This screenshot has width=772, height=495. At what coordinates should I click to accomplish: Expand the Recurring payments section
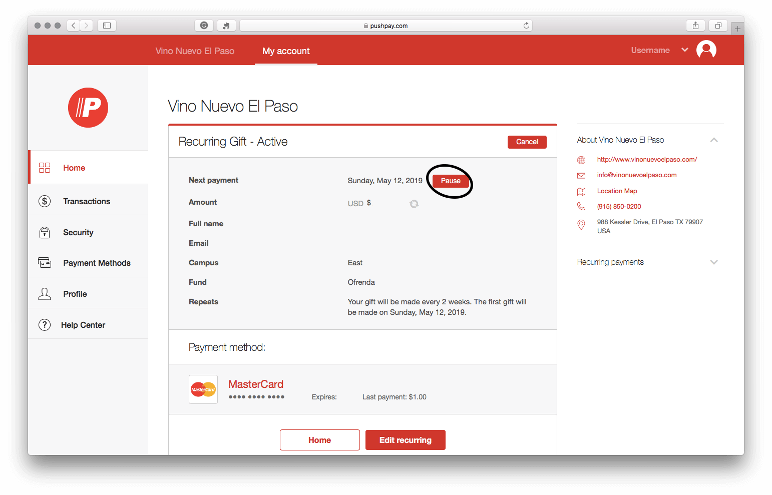tap(714, 262)
